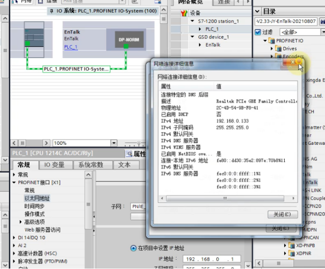Click the 属性 column header
Screen dimensions: 325x269
[x=186, y=86]
